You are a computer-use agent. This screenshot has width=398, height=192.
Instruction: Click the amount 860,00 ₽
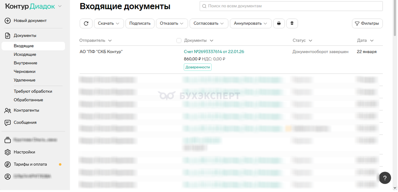192,59
